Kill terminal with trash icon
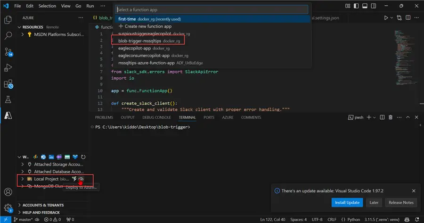Image resolution: width=424 pixels, height=223 pixels. [x=391, y=117]
